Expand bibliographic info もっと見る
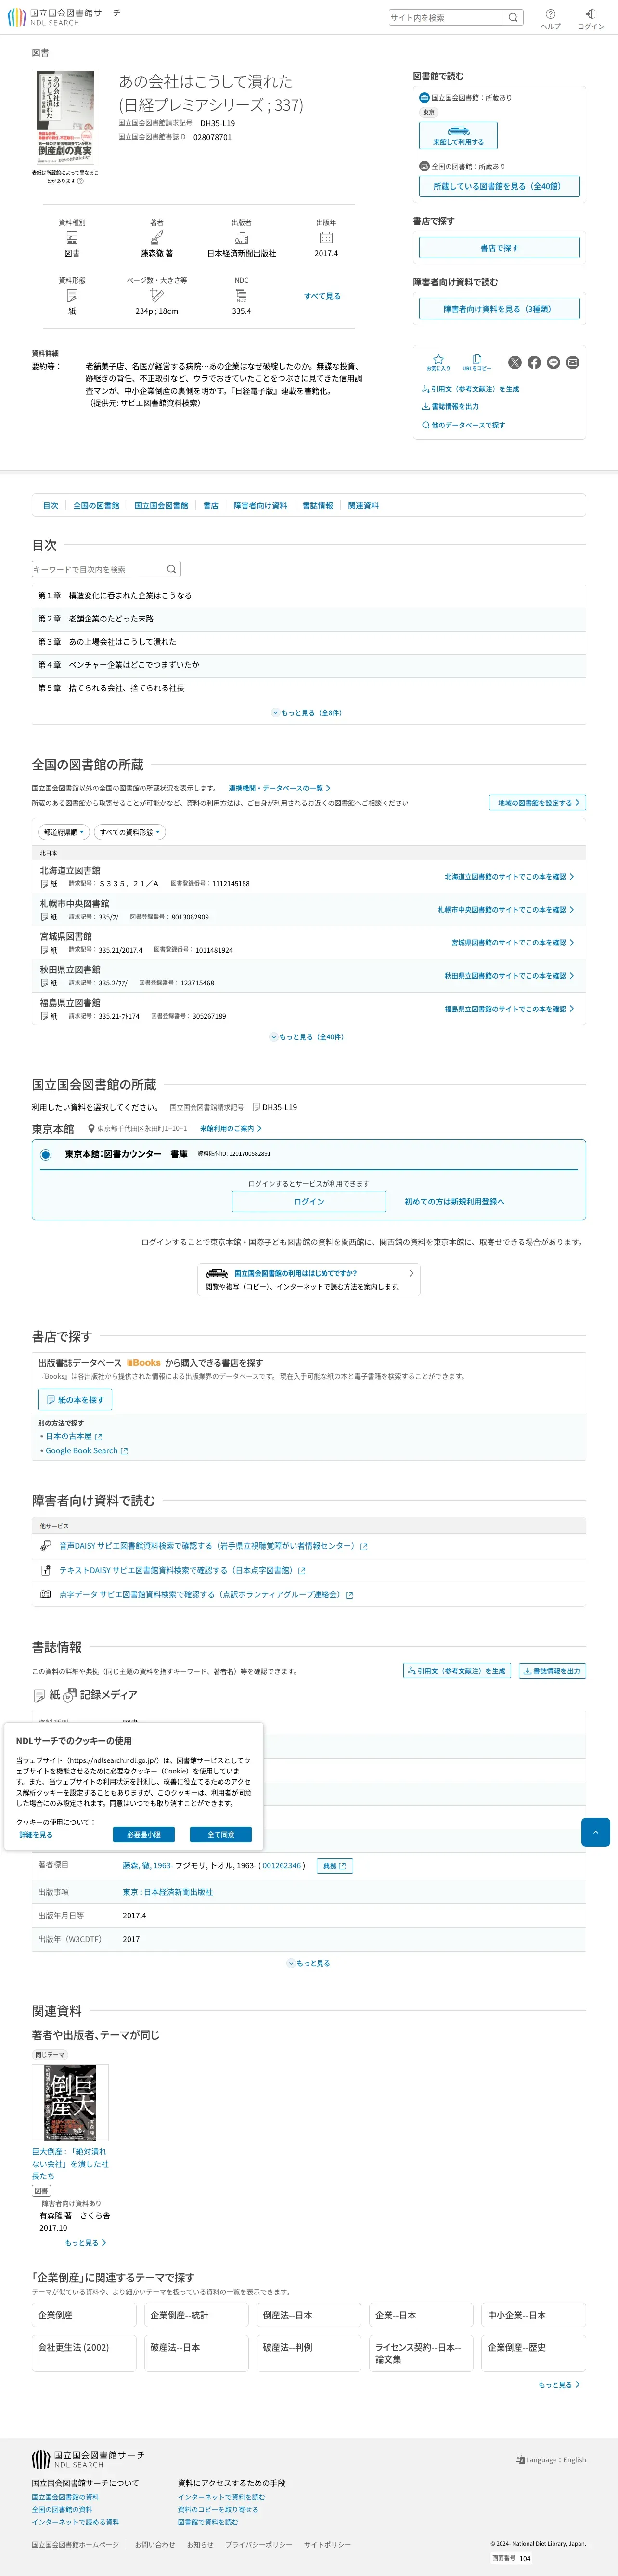The height and width of the screenshot is (2576, 618). coord(308,1963)
